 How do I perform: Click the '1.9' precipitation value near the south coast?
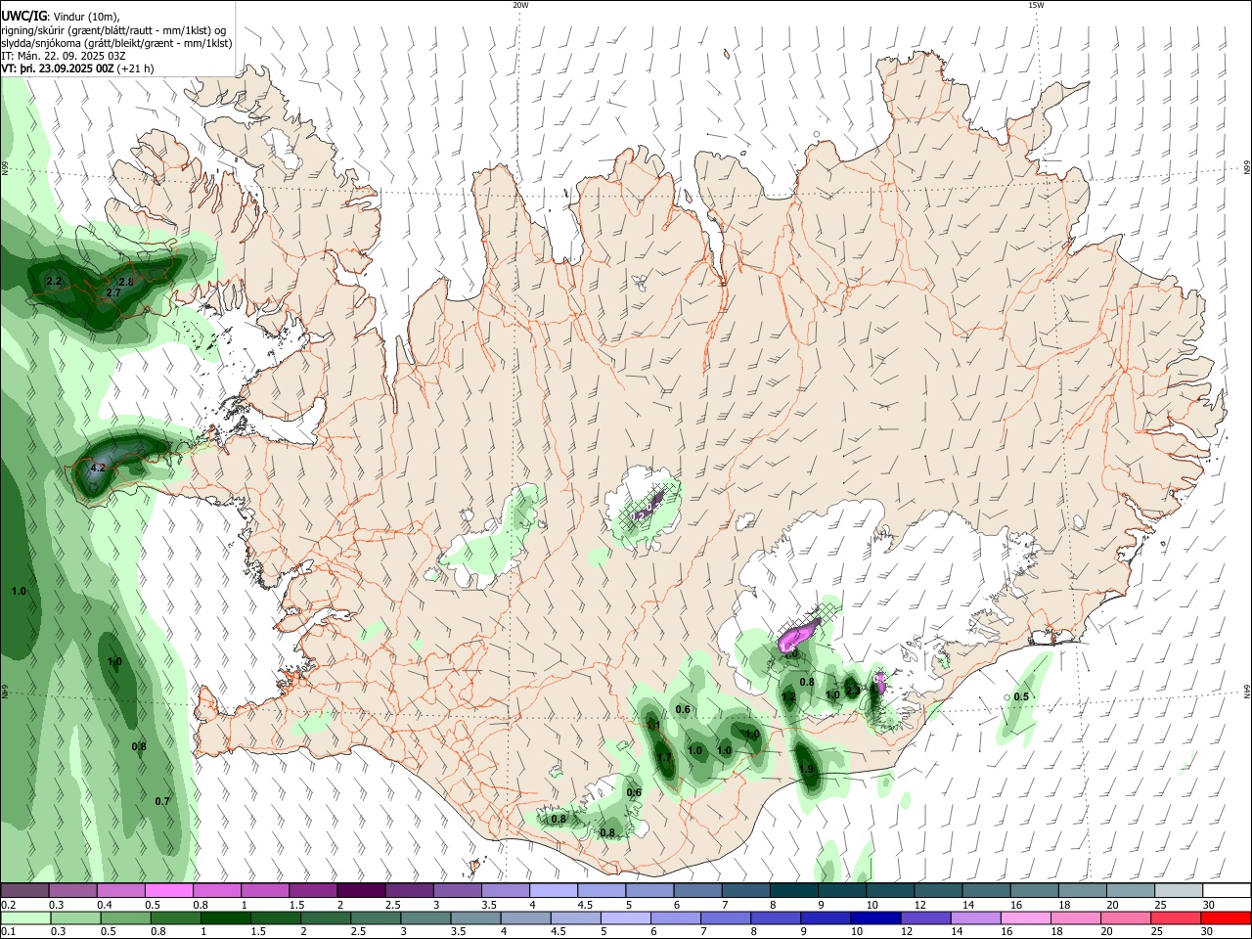[x=807, y=769]
